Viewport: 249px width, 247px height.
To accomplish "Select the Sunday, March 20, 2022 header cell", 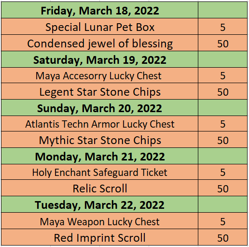I will (x=100, y=108).
